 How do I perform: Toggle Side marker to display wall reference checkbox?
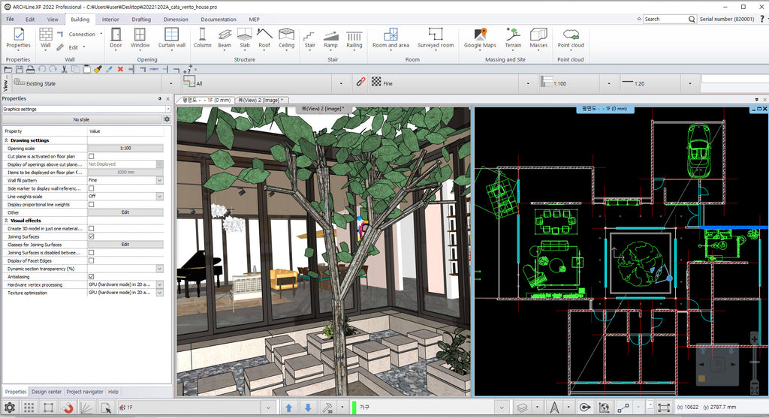91,188
